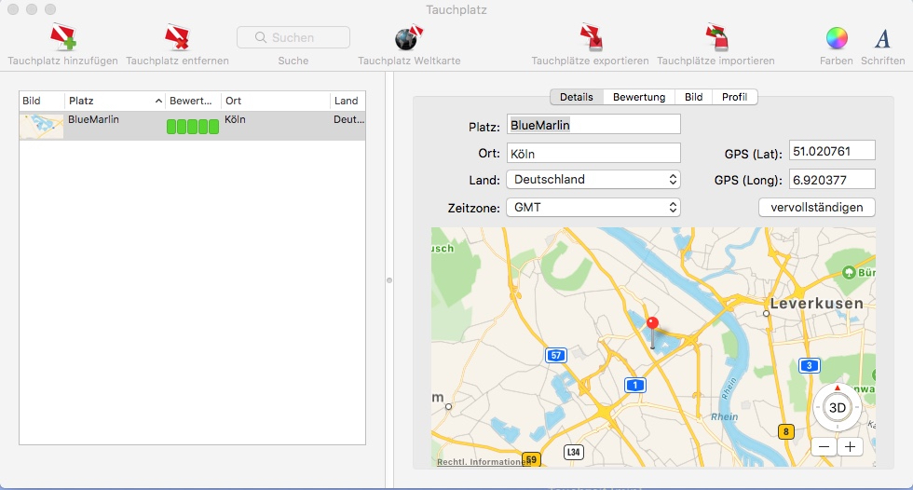The image size is (913, 490).
Task: Open the Tauchplatz Weltkarte globe
Action: click(x=409, y=37)
